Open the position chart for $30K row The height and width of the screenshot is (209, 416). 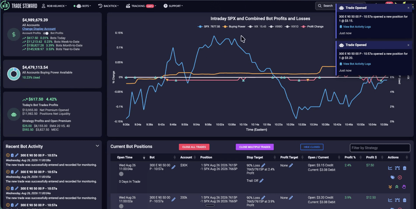coord(390,168)
